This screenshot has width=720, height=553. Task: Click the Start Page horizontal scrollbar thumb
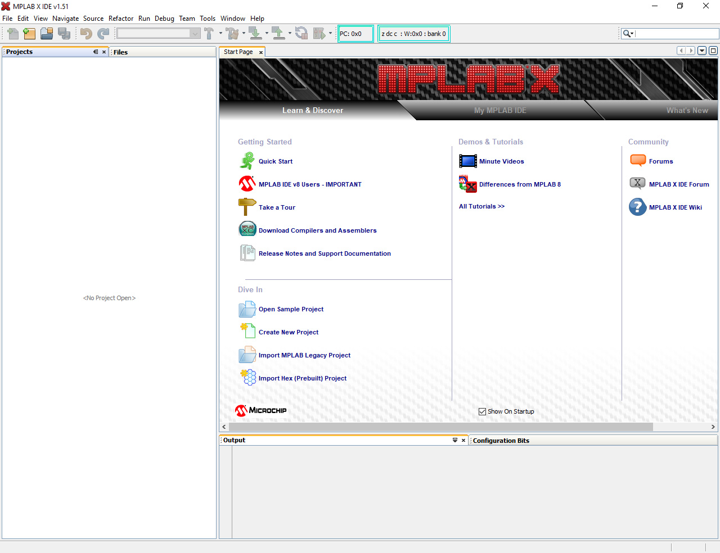click(441, 427)
